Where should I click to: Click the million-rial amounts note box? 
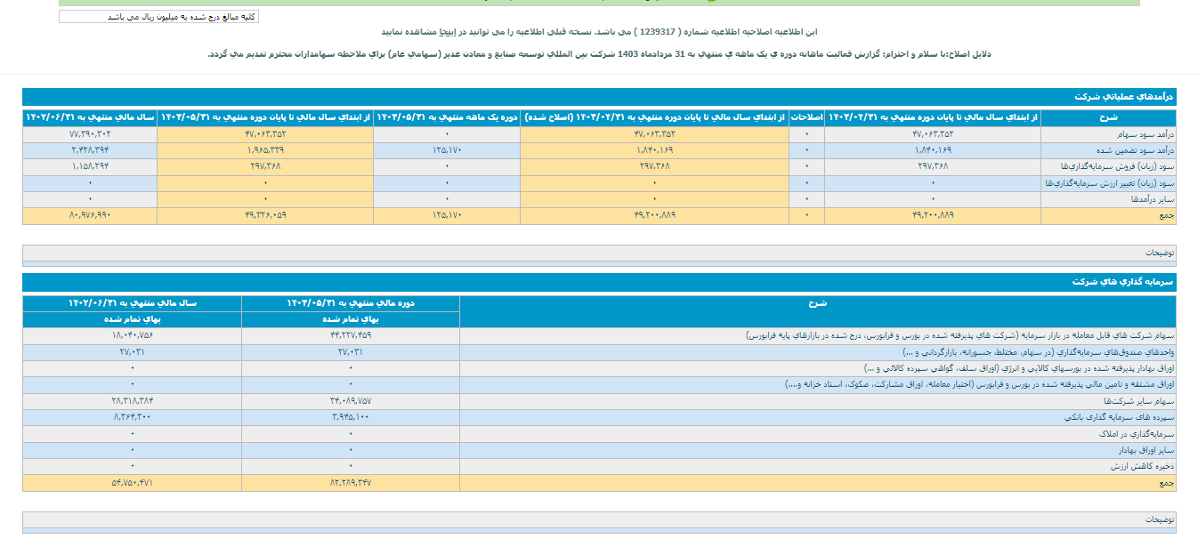[158, 17]
